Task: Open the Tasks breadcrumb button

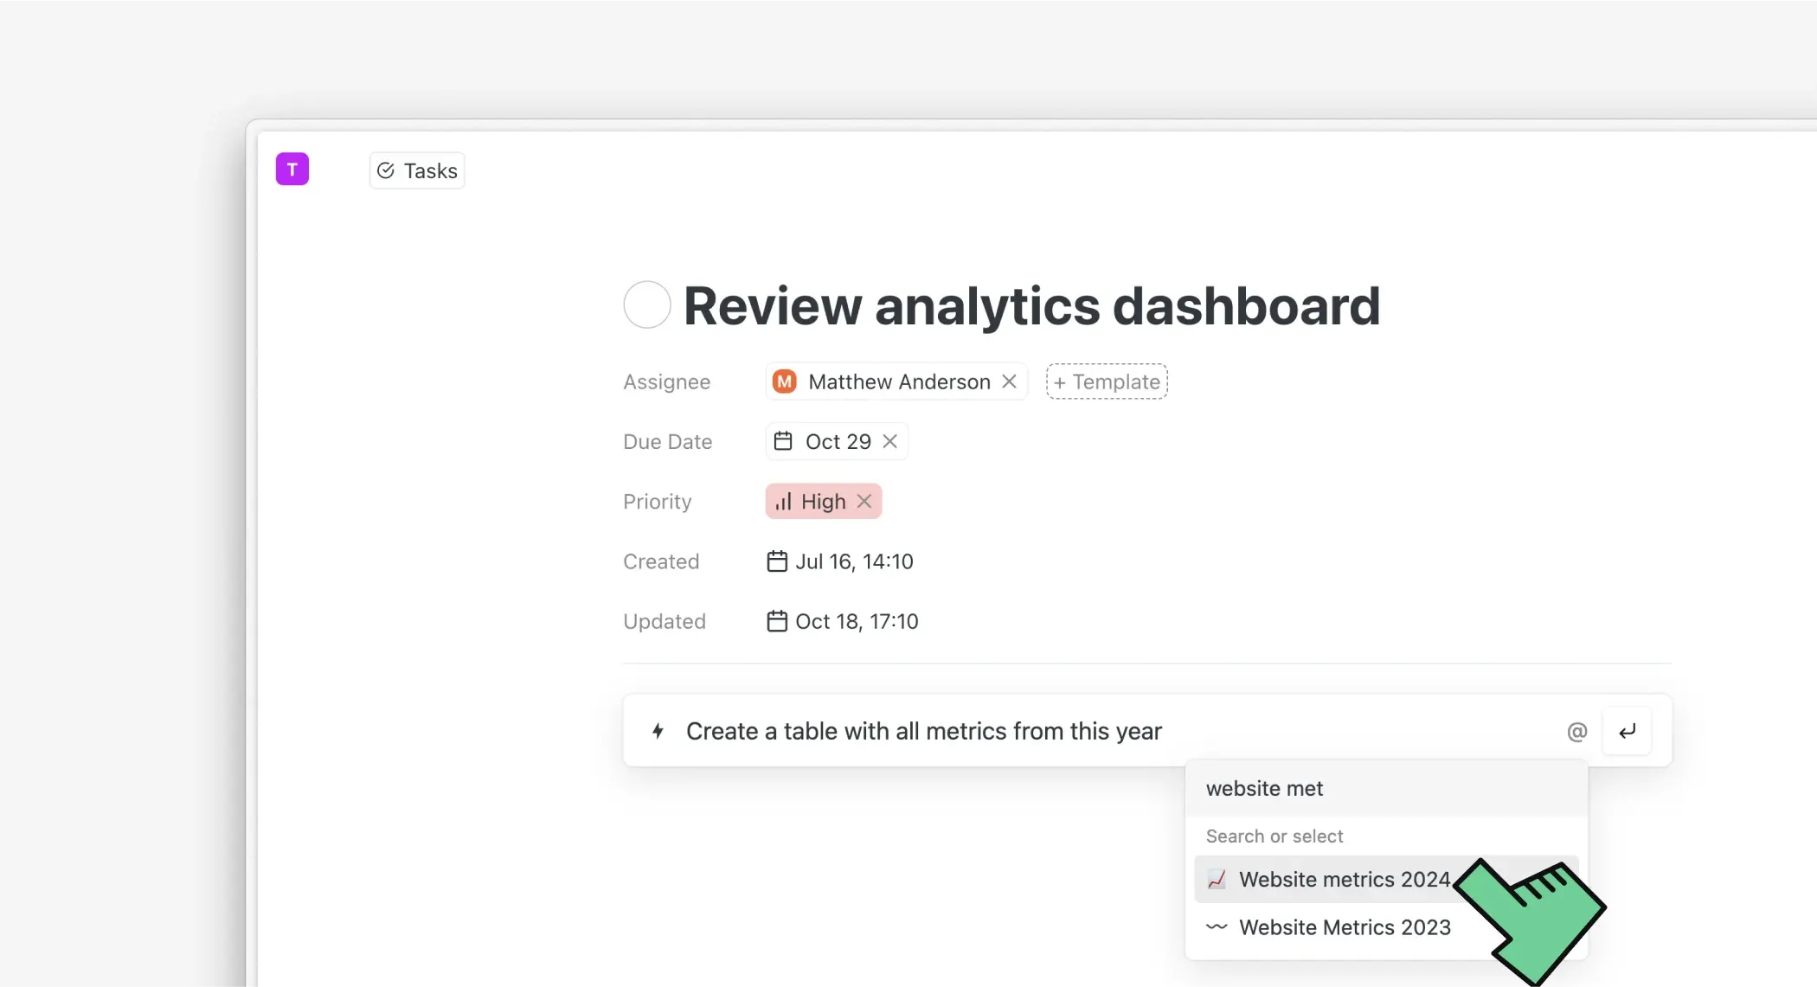Action: coord(417,170)
